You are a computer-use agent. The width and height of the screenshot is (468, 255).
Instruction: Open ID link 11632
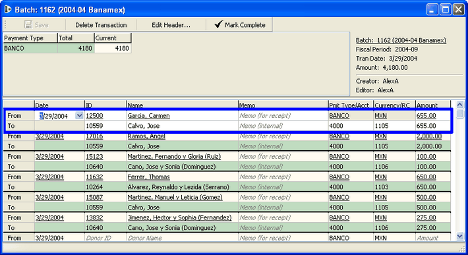(x=94, y=177)
